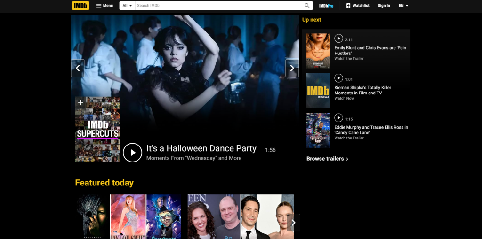Expand the EN language selector

[403, 6]
